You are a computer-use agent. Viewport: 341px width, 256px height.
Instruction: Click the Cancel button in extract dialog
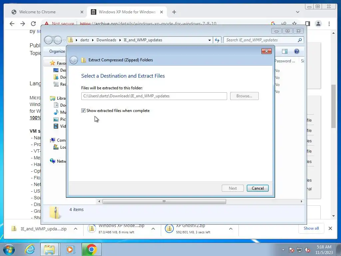[x=258, y=188]
